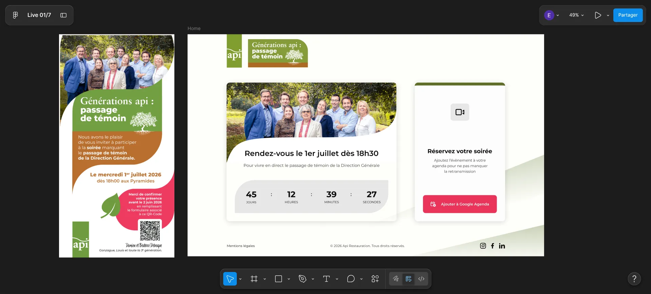Select the Réservez votre soirée heading
The height and width of the screenshot is (294, 651).
coord(460,151)
